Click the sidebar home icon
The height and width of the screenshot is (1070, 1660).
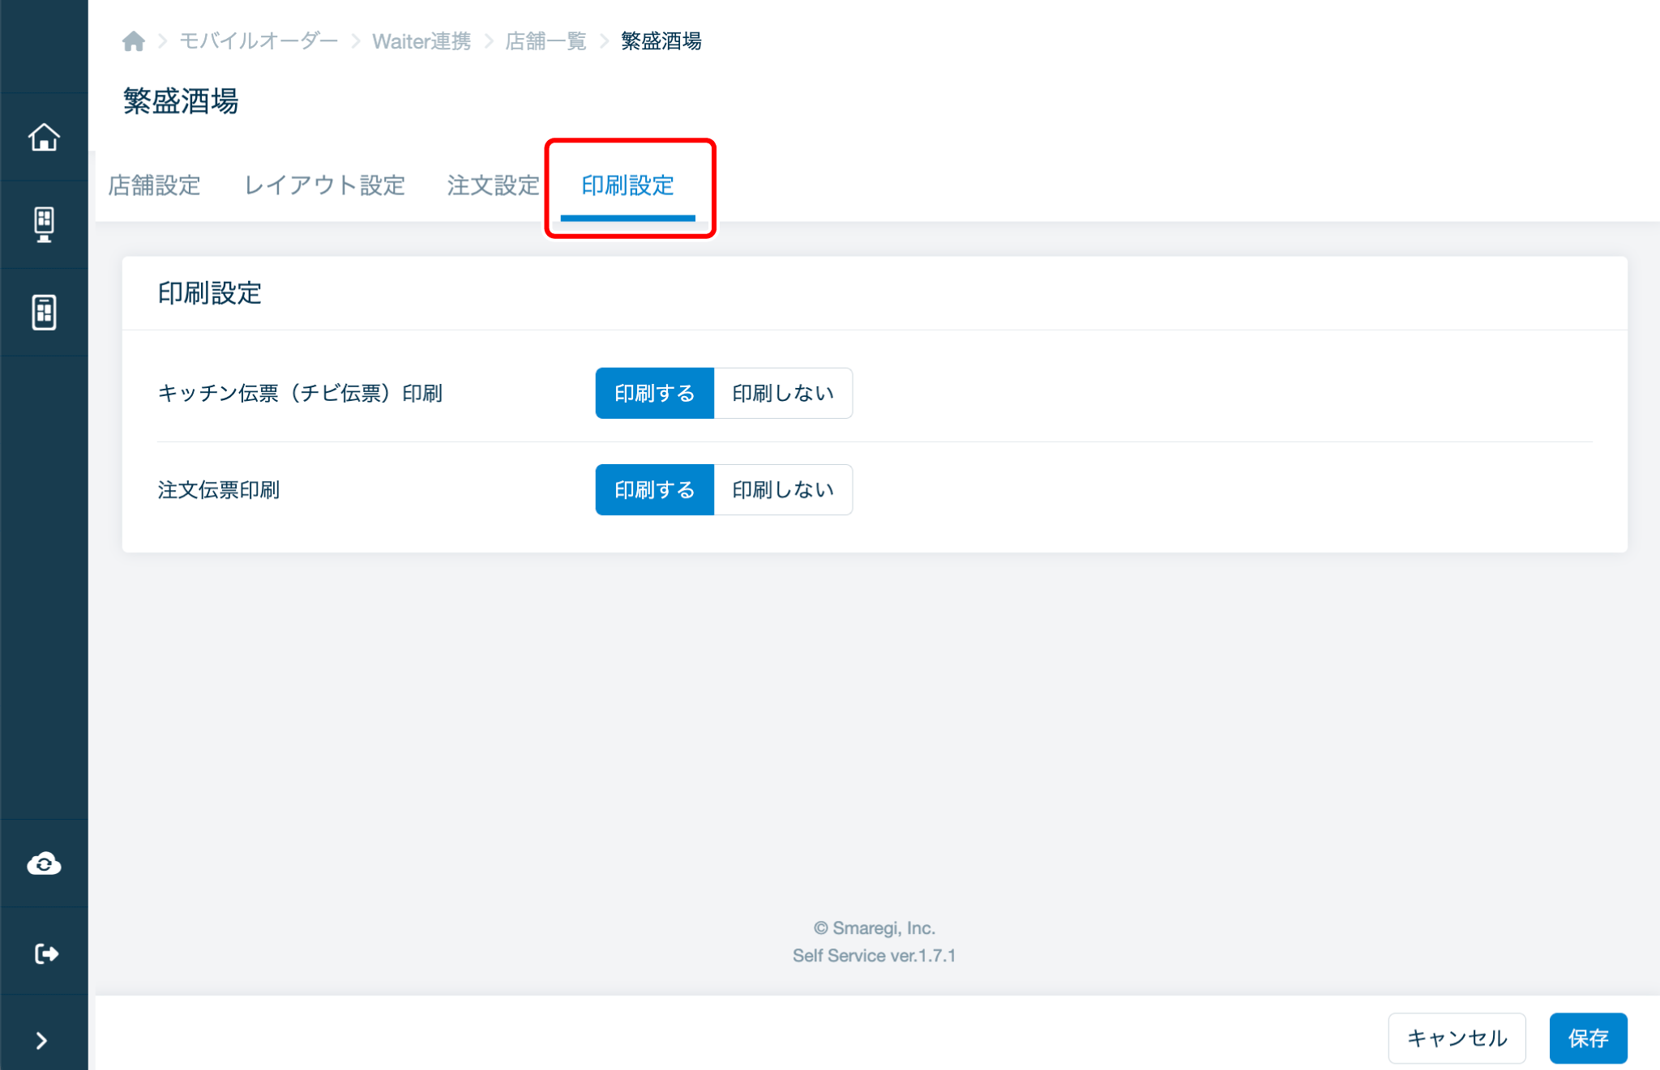click(44, 137)
